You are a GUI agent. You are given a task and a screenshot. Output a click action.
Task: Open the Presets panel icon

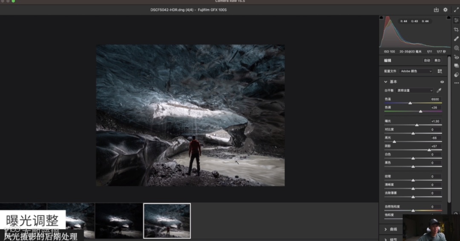(456, 75)
